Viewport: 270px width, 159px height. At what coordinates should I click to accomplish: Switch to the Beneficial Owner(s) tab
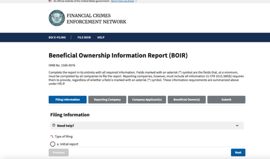click(x=187, y=100)
